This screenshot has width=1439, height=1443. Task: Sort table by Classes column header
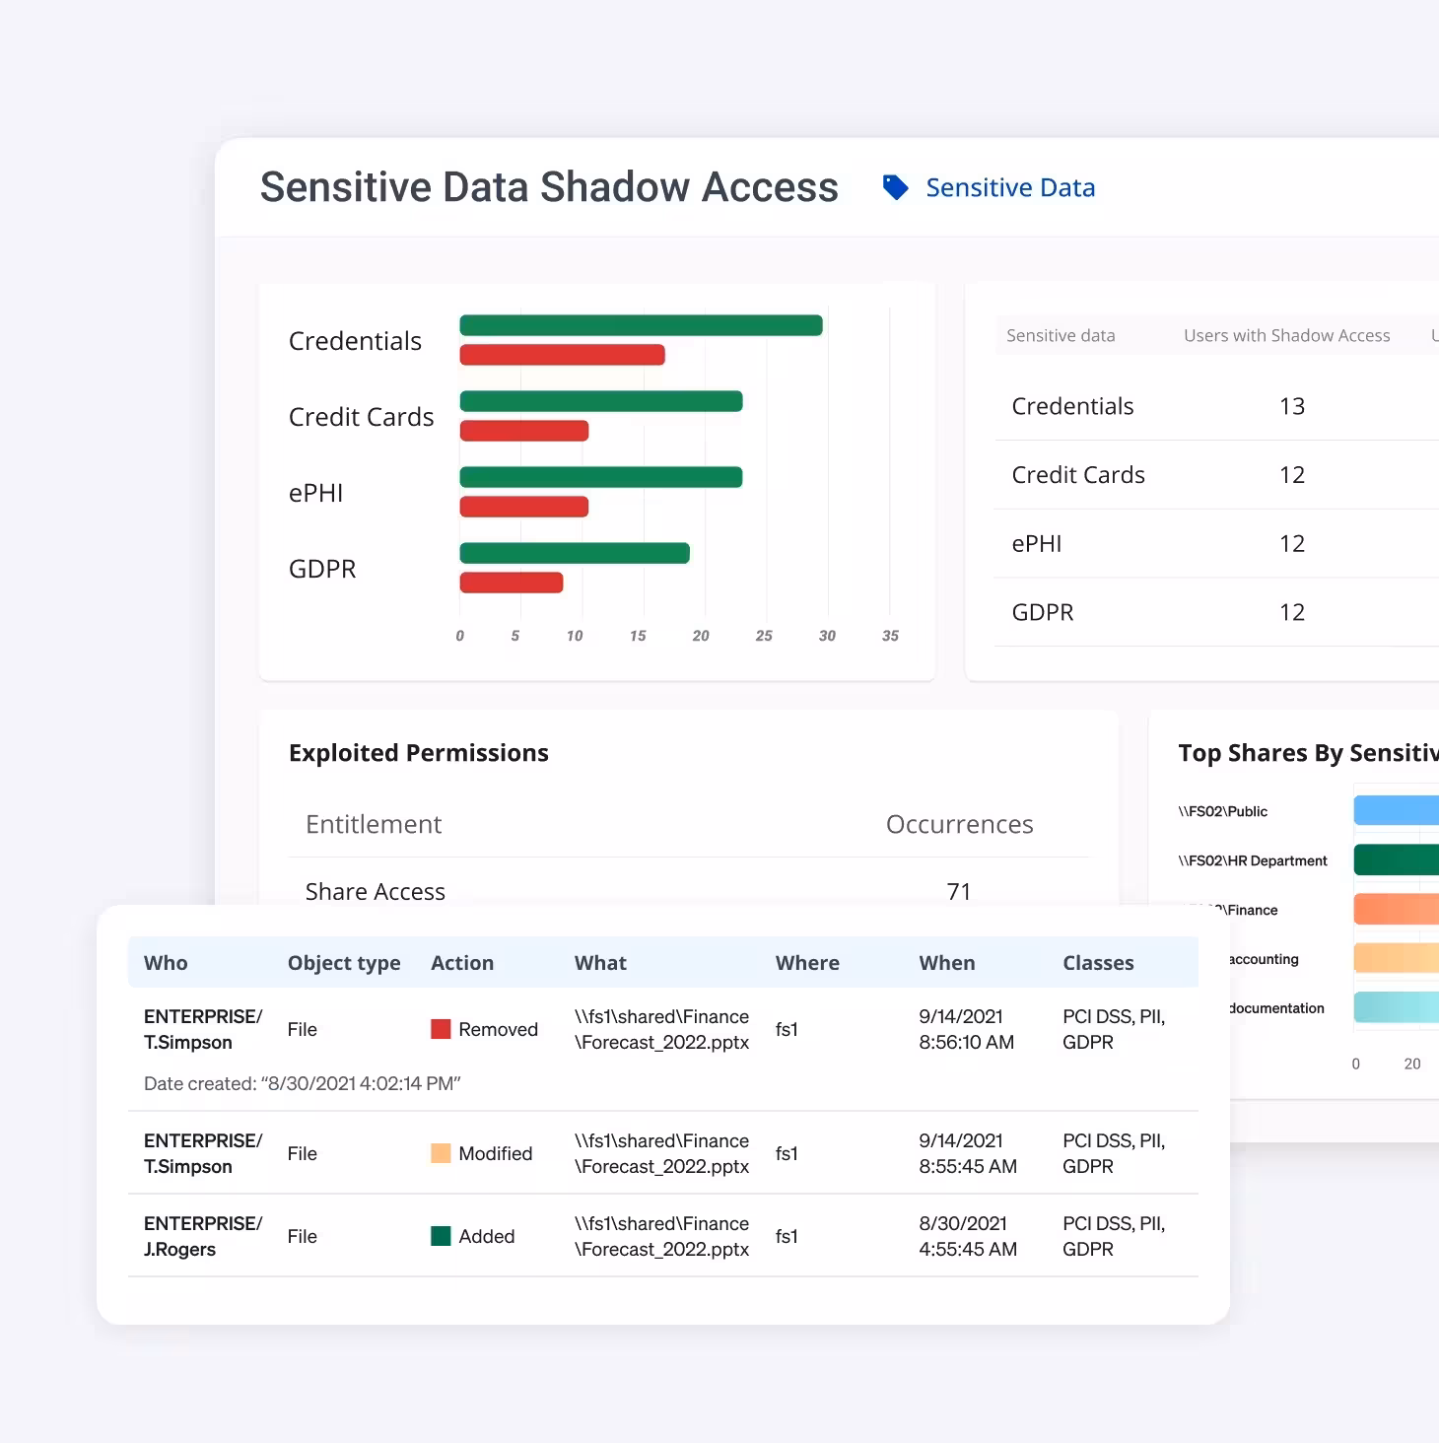(1098, 963)
